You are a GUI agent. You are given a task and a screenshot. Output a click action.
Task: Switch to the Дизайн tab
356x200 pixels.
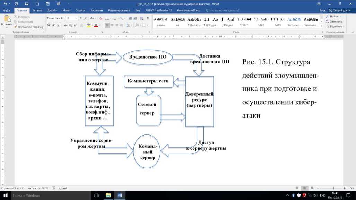pyautogui.click(x=52, y=10)
